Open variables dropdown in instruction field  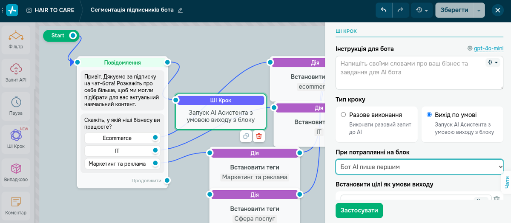click(x=493, y=62)
